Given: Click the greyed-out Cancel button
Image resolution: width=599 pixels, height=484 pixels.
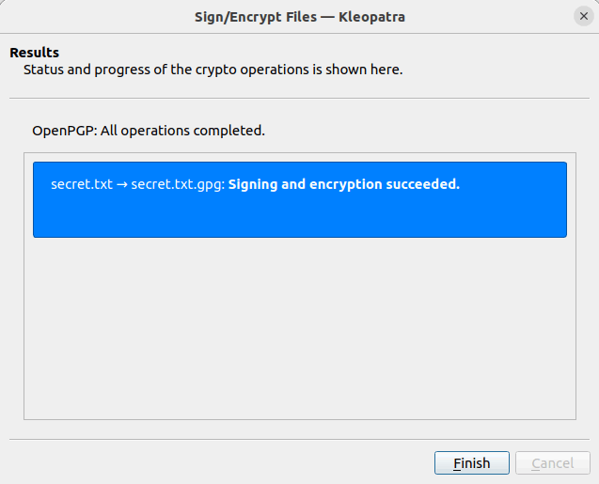Looking at the screenshot, I should (x=552, y=463).
